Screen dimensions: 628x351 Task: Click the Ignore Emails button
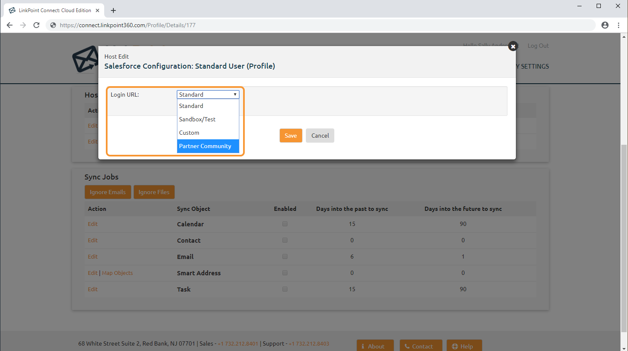pyautogui.click(x=108, y=192)
